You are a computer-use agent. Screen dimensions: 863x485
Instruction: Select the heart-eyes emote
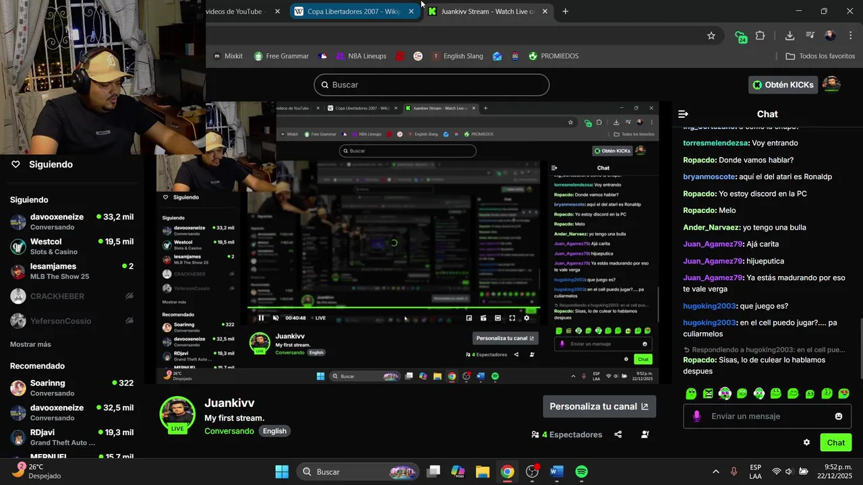coord(843,393)
